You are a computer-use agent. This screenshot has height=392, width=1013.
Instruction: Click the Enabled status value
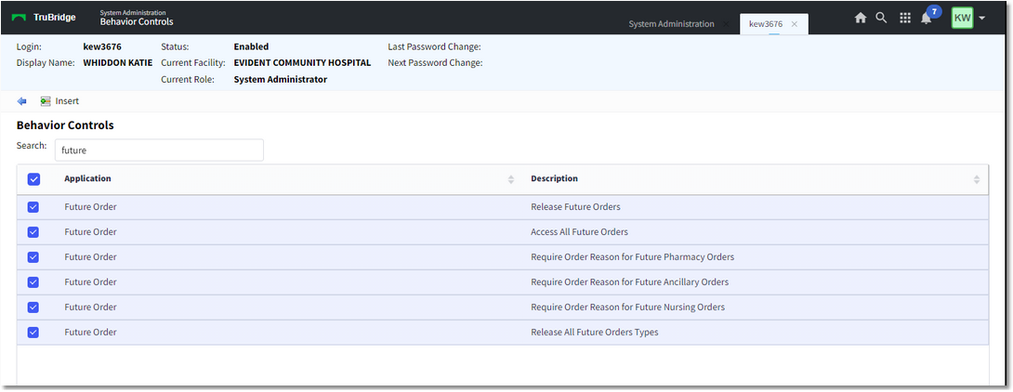pyautogui.click(x=251, y=46)
